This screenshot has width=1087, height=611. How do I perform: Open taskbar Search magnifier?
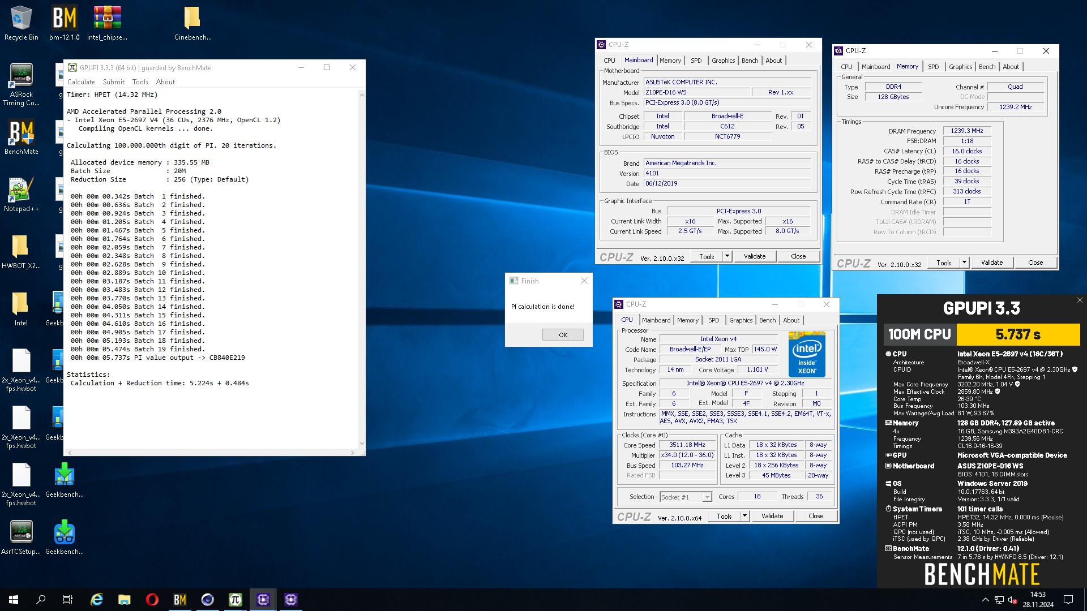pyautogui.click(x=41, y=600)
